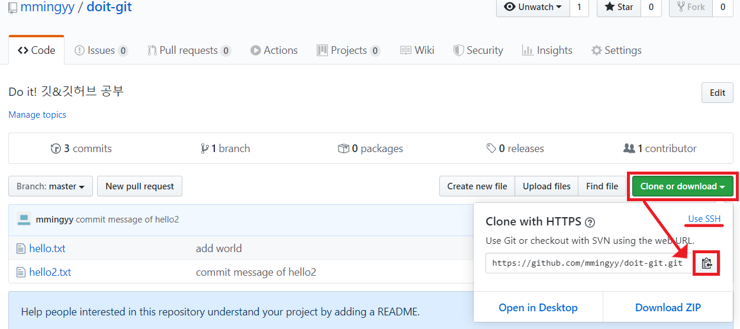Click mmingyy owner link in the title
This screenshot has height=329, width=740.
coord(47,8)
